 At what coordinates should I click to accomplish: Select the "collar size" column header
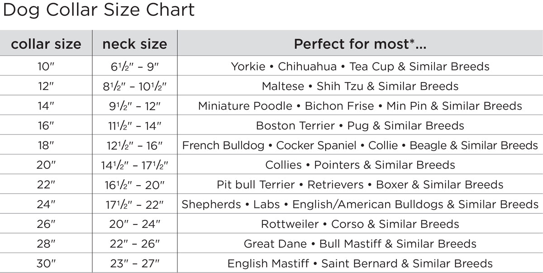coord(46,44)
